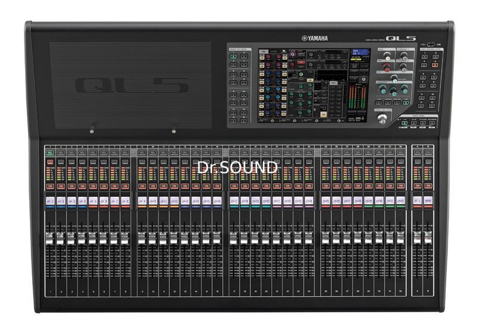
Task: Tap the output level meters on the touchscreen
Action: coord(358,98)
